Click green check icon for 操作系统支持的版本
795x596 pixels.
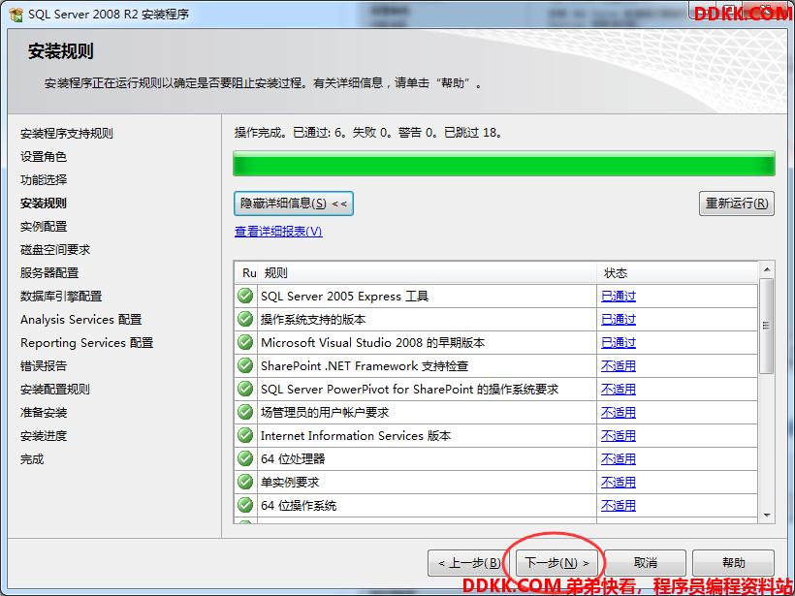245,319
